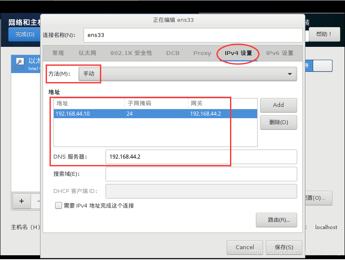
Task: Click the 搜索域(E) input field
Action: [201, 174]
